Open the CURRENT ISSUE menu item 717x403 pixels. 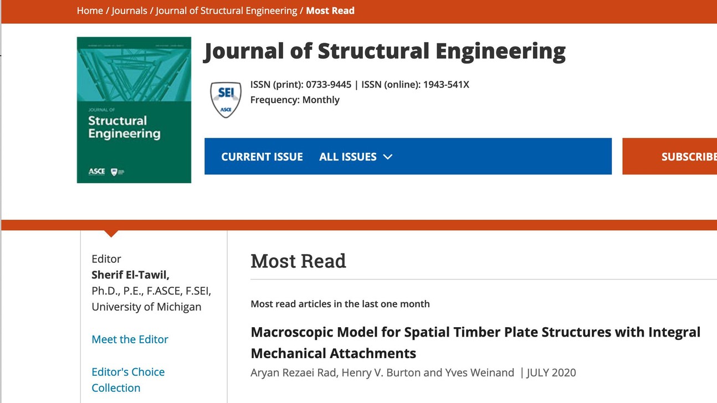point(262,157)
